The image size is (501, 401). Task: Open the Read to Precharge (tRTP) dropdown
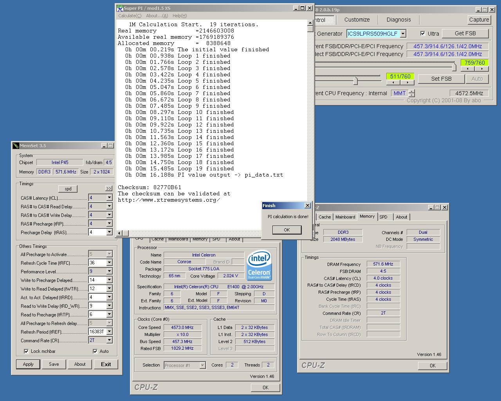click(x=109, y=314)
